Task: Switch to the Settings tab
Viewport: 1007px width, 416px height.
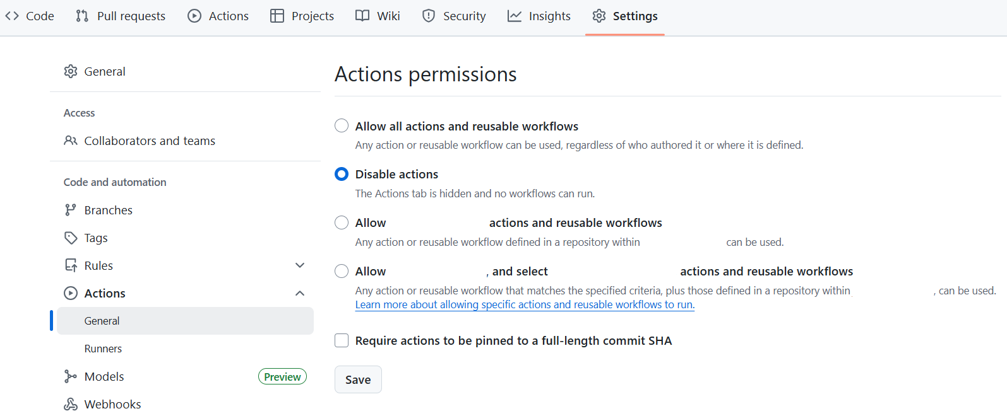Action: 635,15
